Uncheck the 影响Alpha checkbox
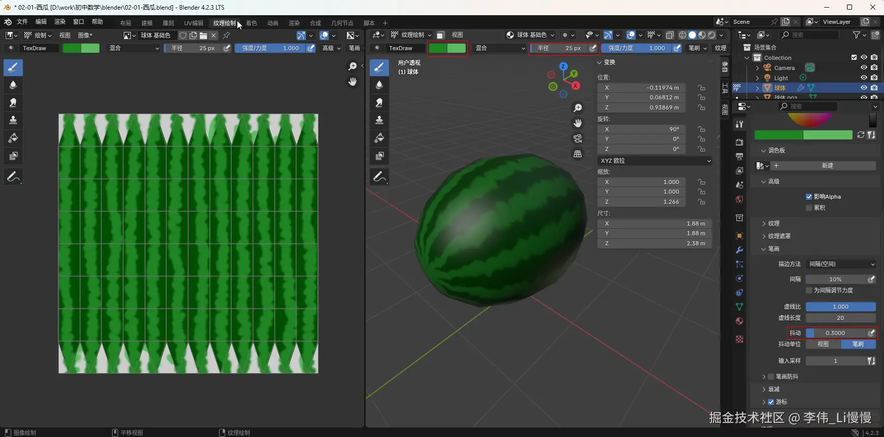 coord(809,197)
